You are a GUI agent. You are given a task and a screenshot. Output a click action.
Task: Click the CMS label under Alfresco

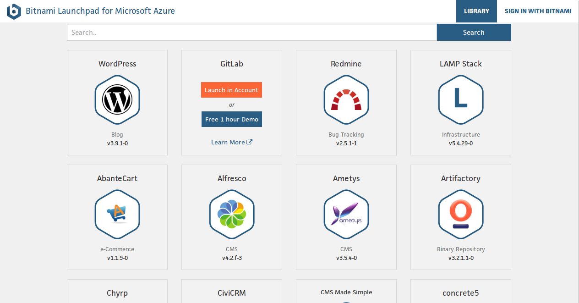coord(232,249)
